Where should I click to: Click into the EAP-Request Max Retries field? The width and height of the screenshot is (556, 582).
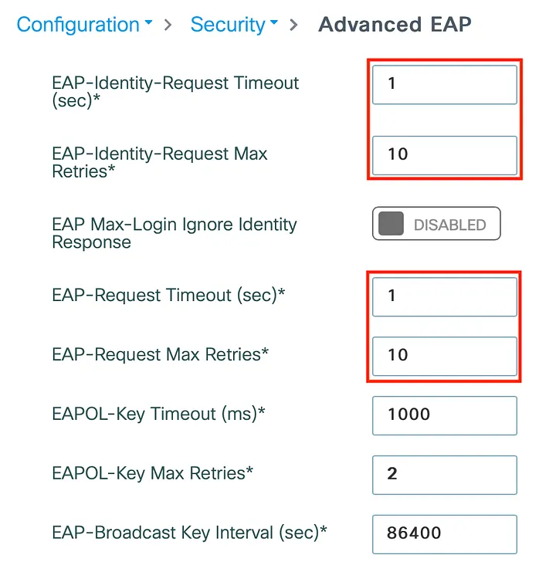point(444,356)
